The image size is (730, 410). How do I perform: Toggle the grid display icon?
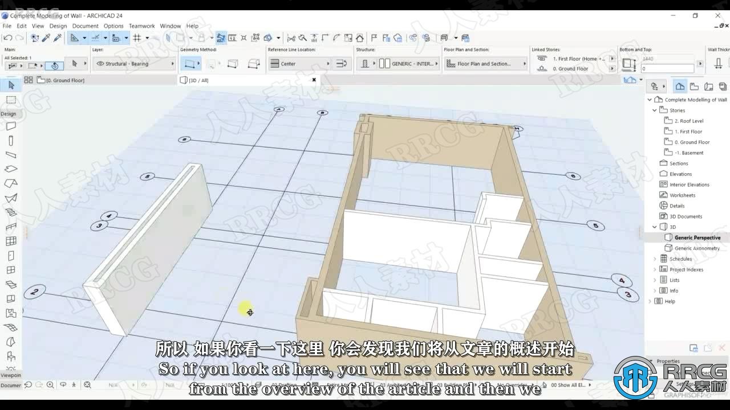[x=137, y=38]
